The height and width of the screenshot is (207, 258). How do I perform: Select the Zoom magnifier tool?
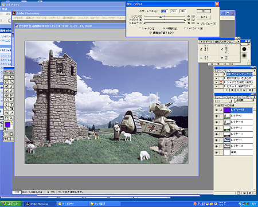11,118
